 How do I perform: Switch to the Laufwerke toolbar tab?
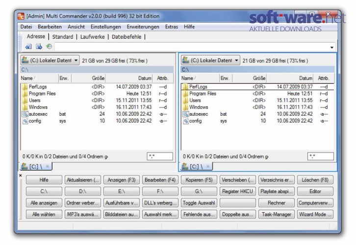pos(92,37)
